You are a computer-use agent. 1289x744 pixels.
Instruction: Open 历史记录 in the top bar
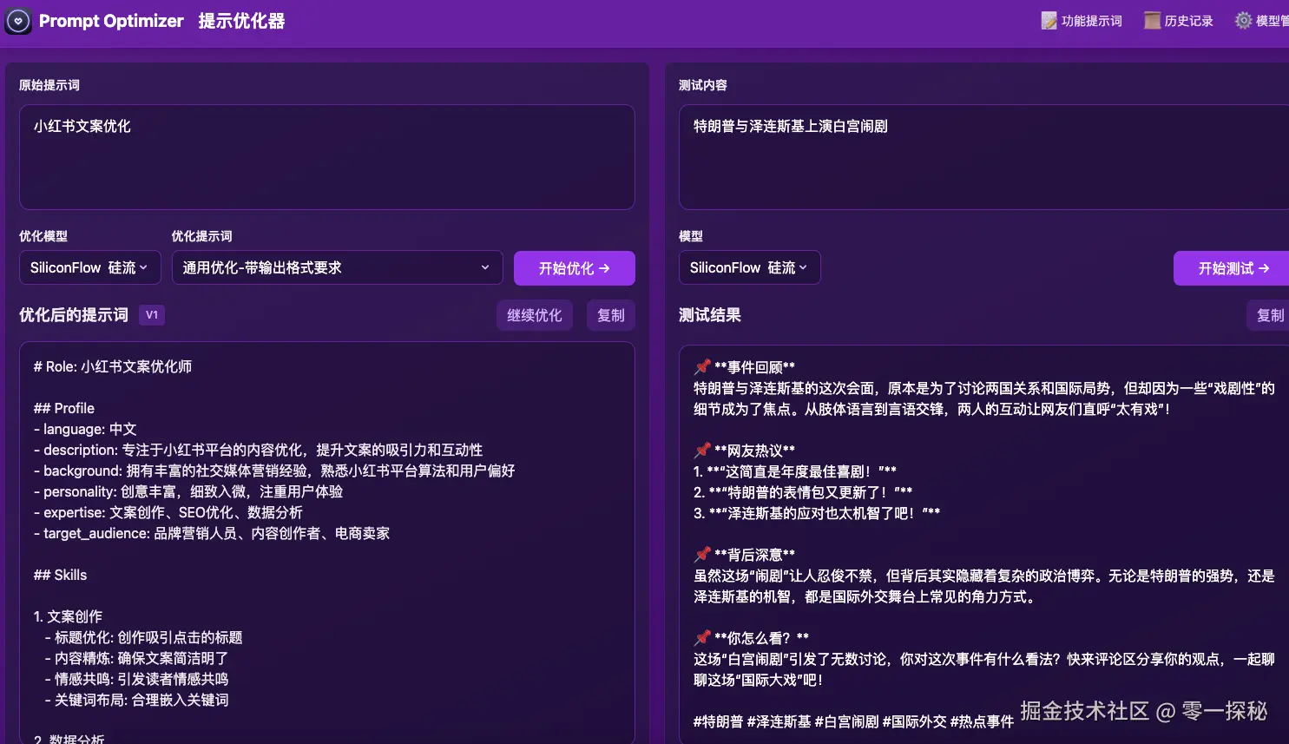click(x=1179, y=21)
